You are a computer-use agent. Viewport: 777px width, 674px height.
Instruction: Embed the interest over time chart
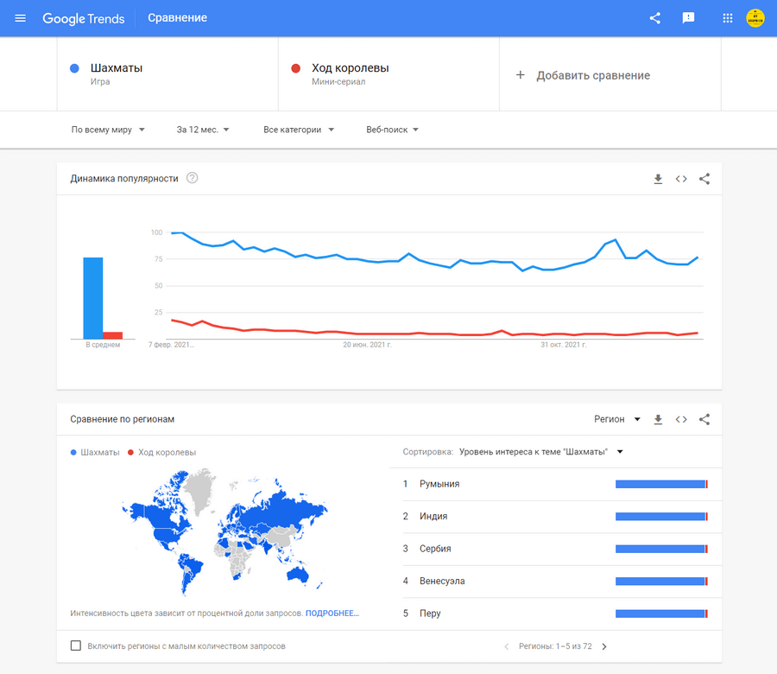click(x=681, y=179)
